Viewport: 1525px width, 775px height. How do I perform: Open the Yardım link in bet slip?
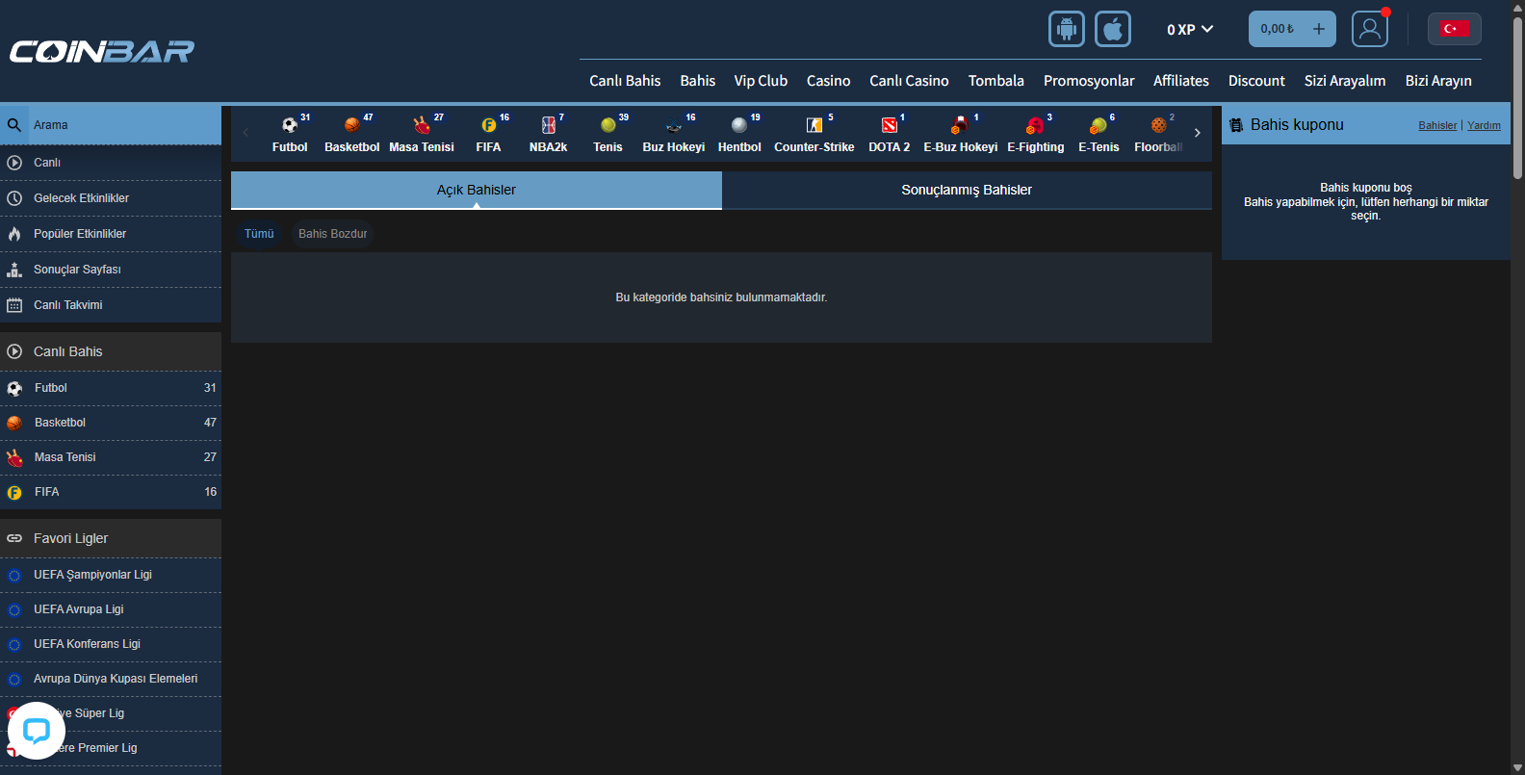1484,125
